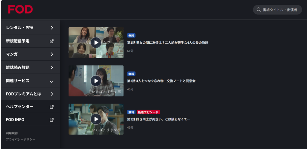Open the 利用規約 link

point(12,133)
